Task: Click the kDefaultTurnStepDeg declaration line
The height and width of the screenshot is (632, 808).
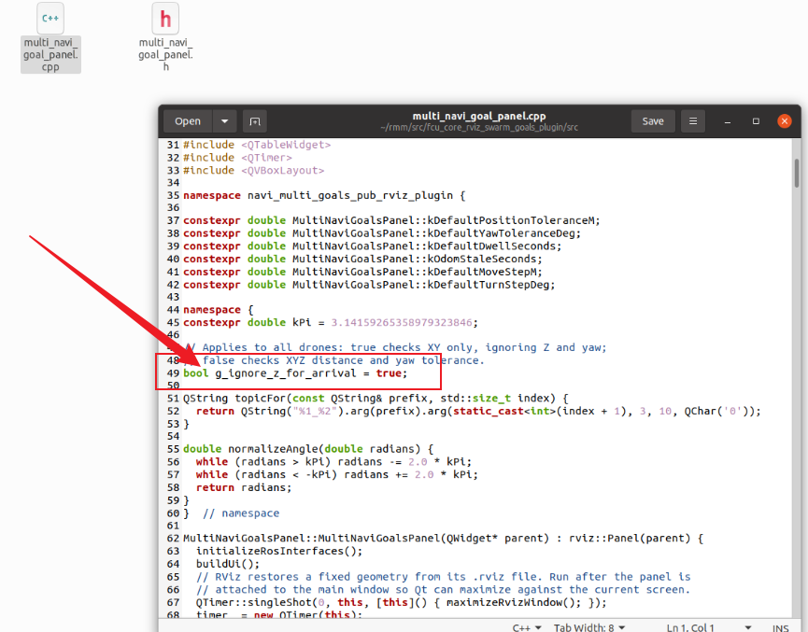Action: pos(369,285)
